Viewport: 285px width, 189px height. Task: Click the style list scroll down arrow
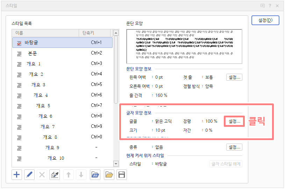(116, 163)
